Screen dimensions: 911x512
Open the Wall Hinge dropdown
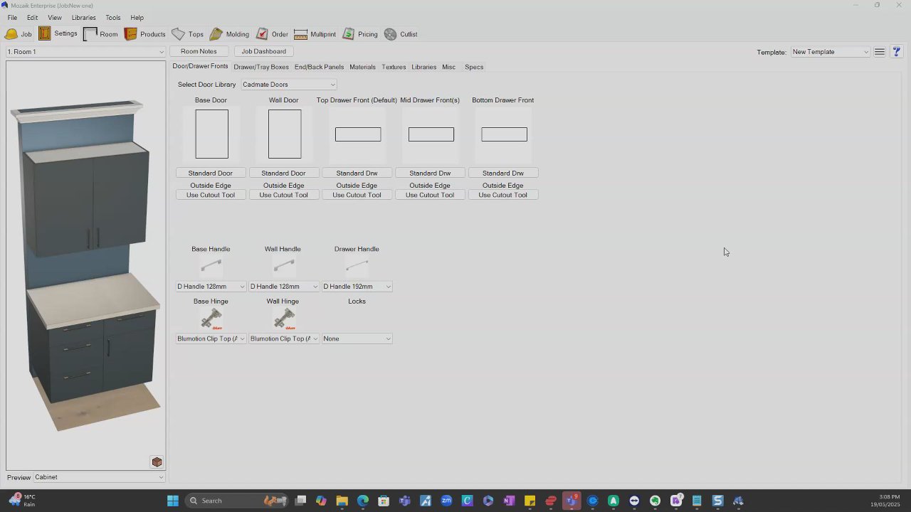point(284,338)
